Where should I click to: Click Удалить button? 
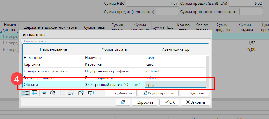point(194,93)
